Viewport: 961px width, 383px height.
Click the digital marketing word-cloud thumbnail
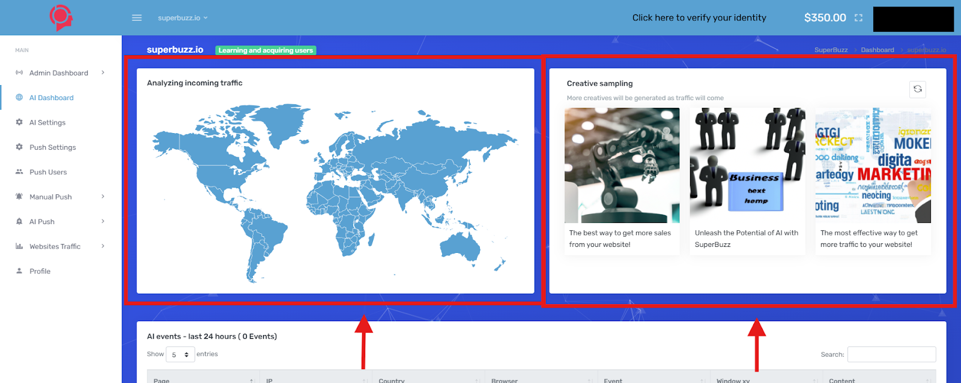point(873,165)
